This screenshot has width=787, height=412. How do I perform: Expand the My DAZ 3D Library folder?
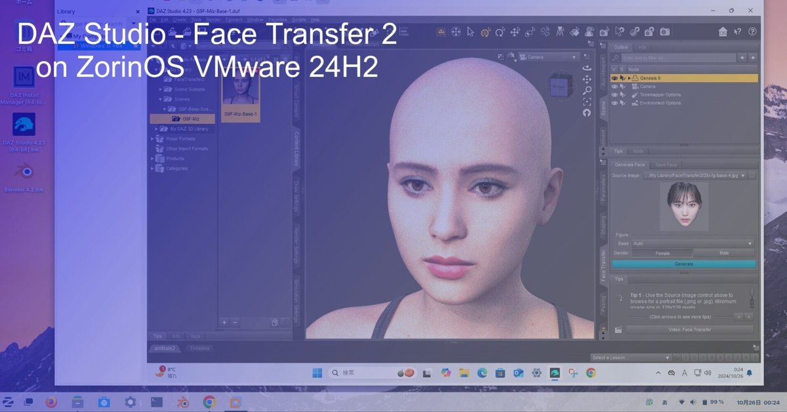point(156,129)
